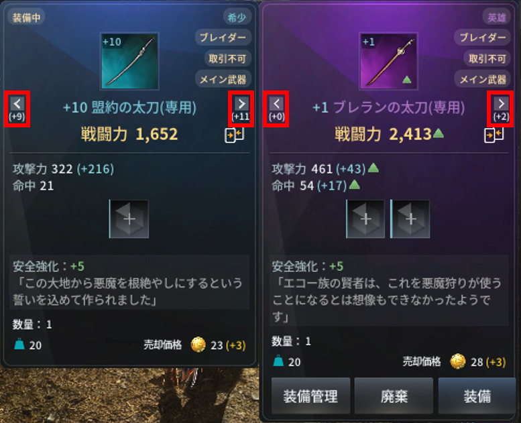
Task: Open the empty gem slot on 盟約の太刀
Action: point(129,219)
